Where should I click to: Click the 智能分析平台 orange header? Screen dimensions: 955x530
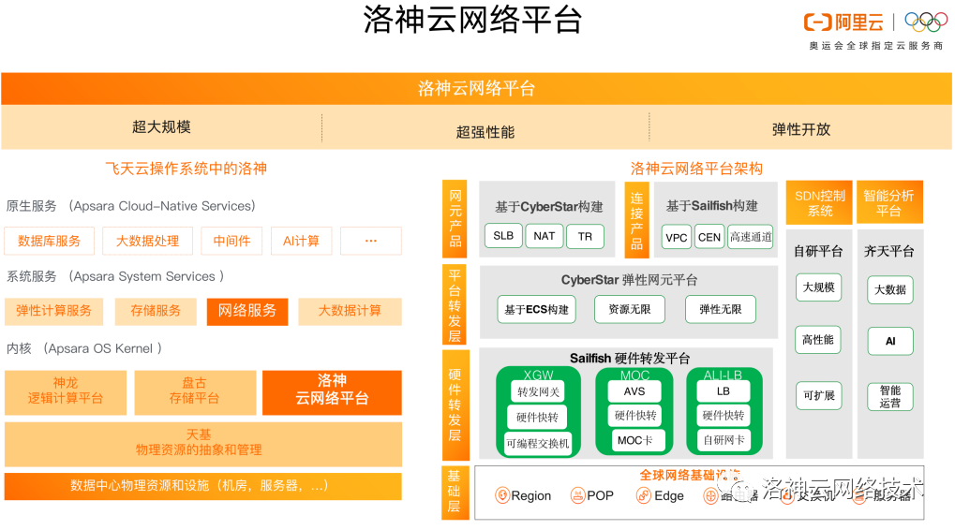point(888,203)
